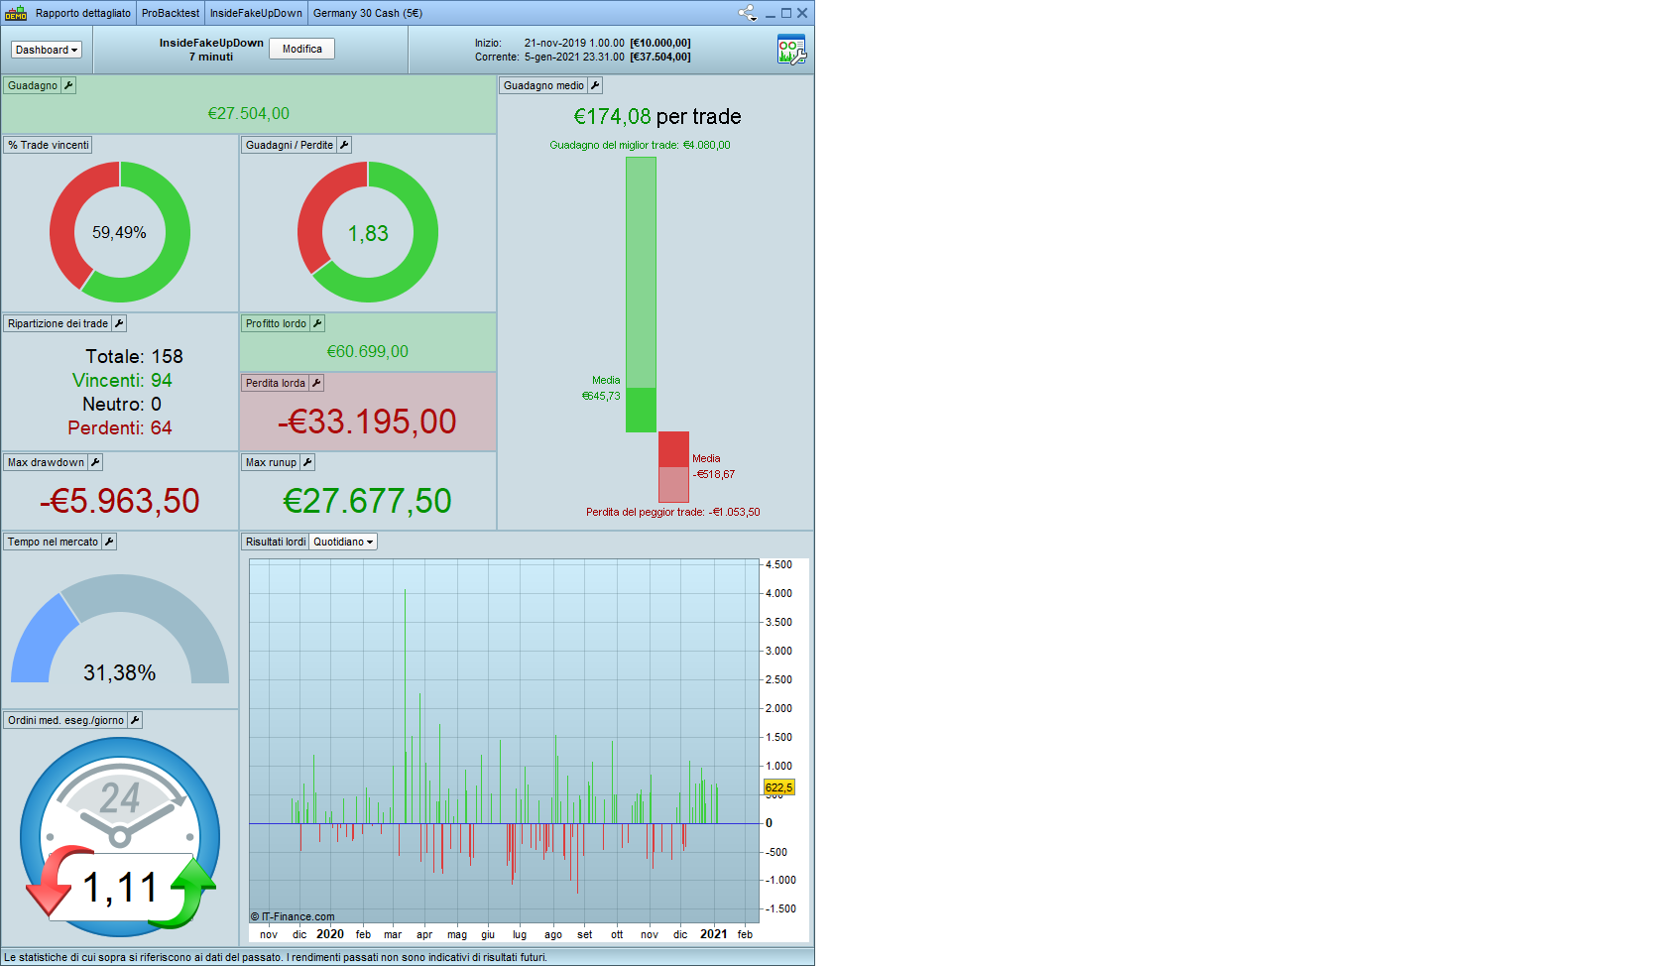This screenshot has height=966, width=1666.
Task: Click the 31,38% time-in-market gauge
Action: pos(120,630)
